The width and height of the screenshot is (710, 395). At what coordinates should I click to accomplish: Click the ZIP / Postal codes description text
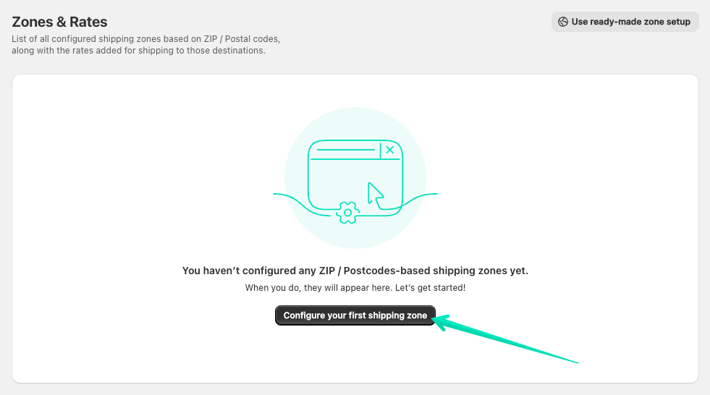145,38
